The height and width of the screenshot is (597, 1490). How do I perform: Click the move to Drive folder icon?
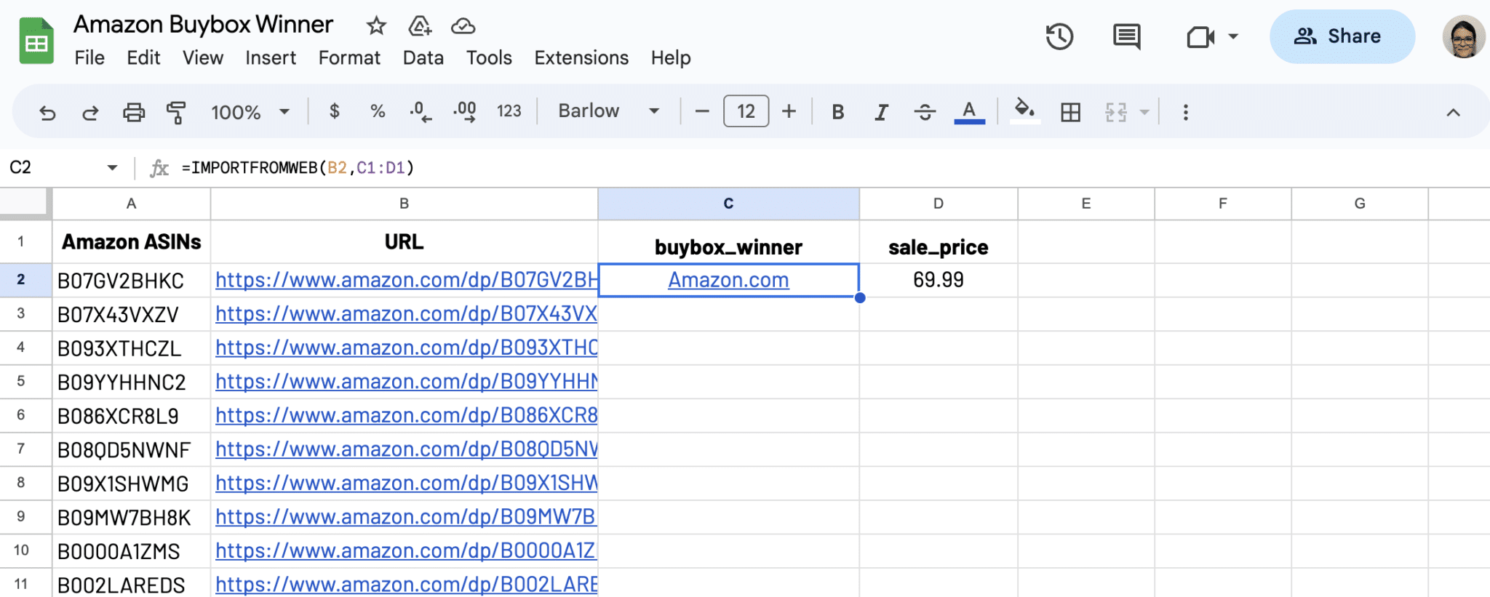click(x=420, y=27)
